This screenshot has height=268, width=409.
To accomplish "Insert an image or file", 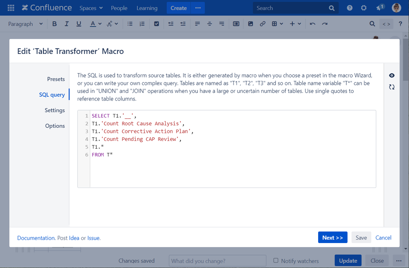I will pyautogui.click(x=251, y=24).
